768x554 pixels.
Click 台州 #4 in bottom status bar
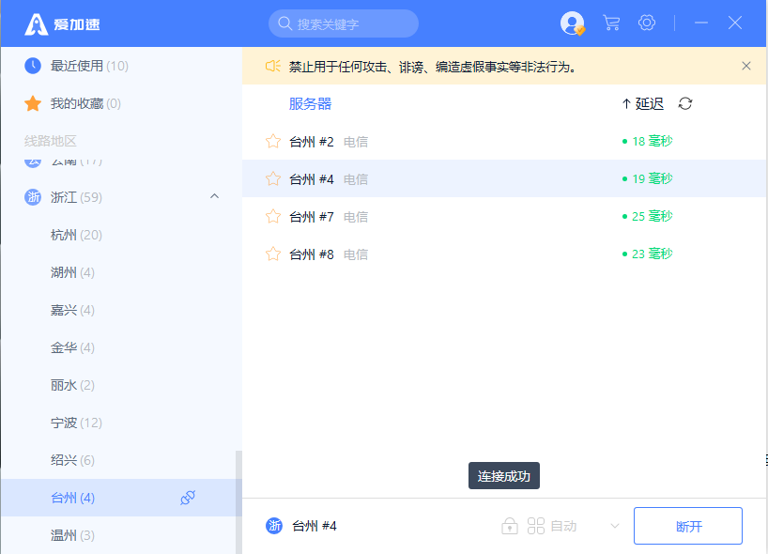tap(314, 526)
